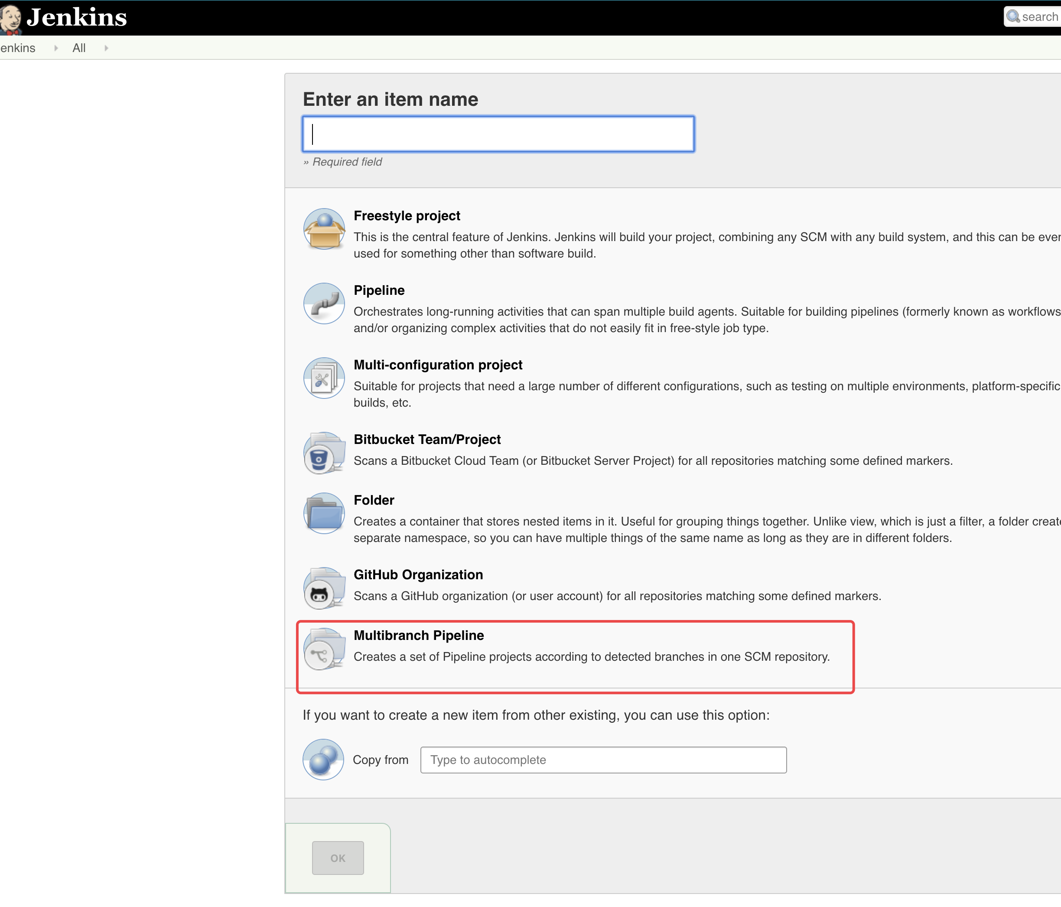Image resolution: width=1061 pixels, height=907 pixels.
Task: Open the All breadcrumb link
Action: [x=79, y=48]
